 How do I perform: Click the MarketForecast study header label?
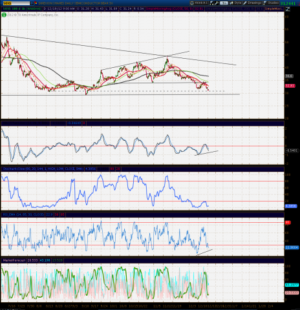point(14,260)
